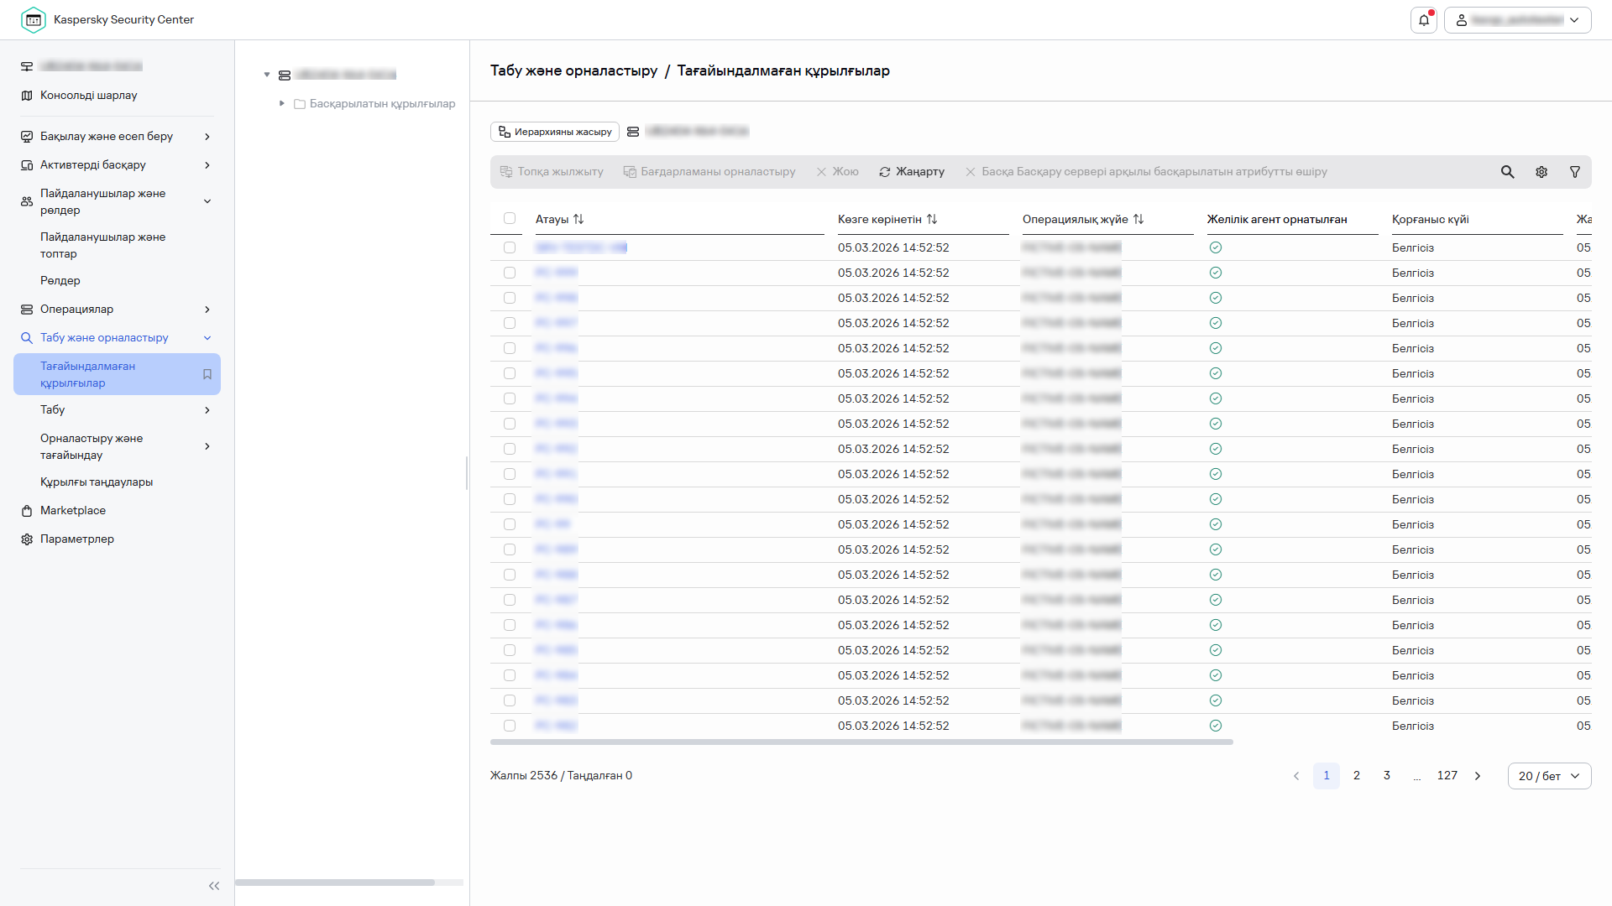Sort by Атауы column arrows
1612x906 pixels.
pos(578,219)
